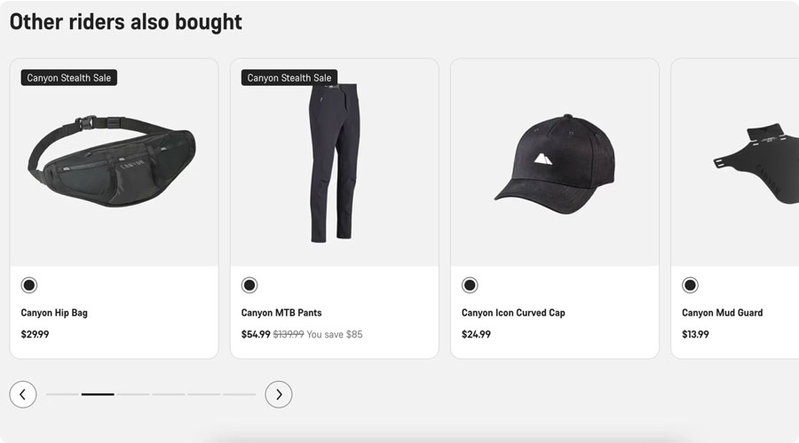Click the previous carousel arrow button

click(x=23, y=394)
